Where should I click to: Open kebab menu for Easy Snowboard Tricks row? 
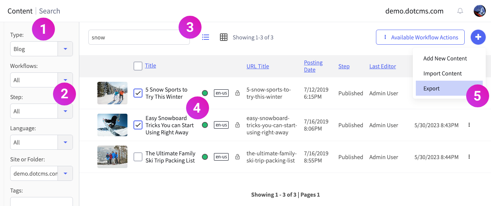point(469,125)
